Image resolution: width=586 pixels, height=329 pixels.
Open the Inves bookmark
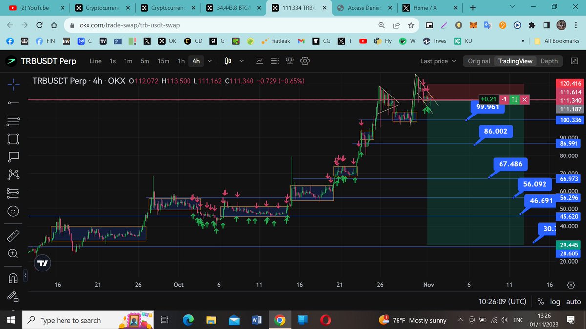click(x=435, y=41)
